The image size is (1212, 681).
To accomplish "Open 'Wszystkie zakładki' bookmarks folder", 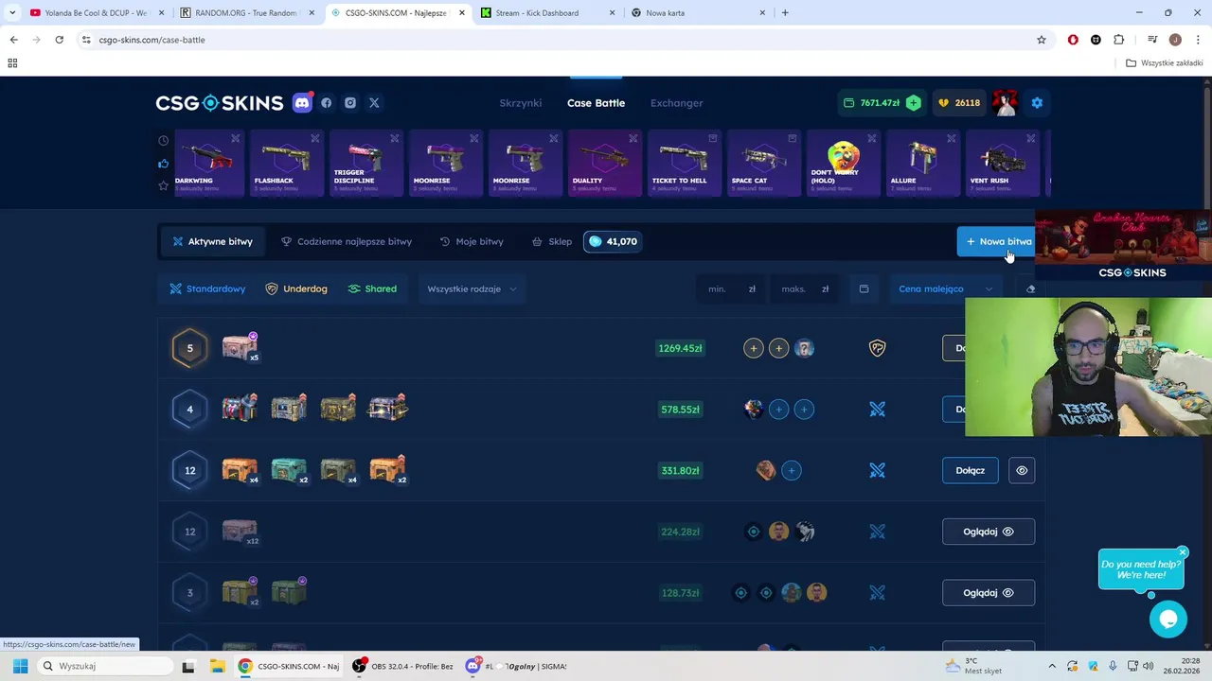I will [1165, 63].
